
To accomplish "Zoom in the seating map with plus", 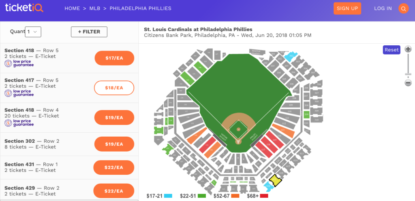I will [408, 49].
